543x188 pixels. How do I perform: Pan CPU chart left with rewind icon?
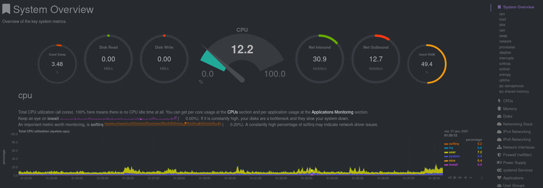[450, 178]
